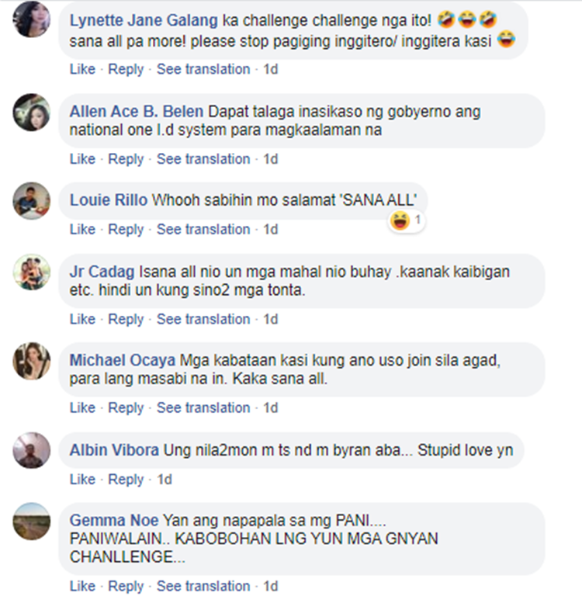See translation of Gemma Noe's comment
Image resolution: width=582 pixels, height=603 pixels.
tap(203, 586)
